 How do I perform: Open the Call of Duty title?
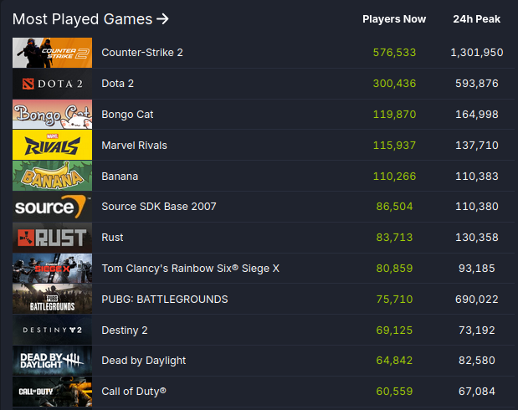tap(134, 392)
